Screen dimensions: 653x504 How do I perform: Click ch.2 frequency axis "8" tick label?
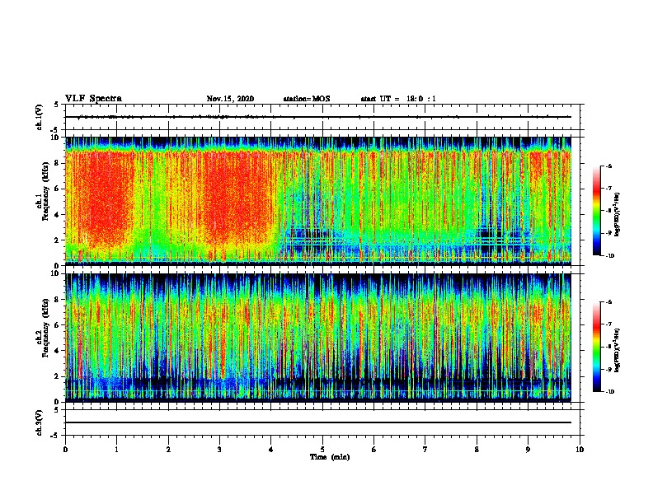pos(57,299)
